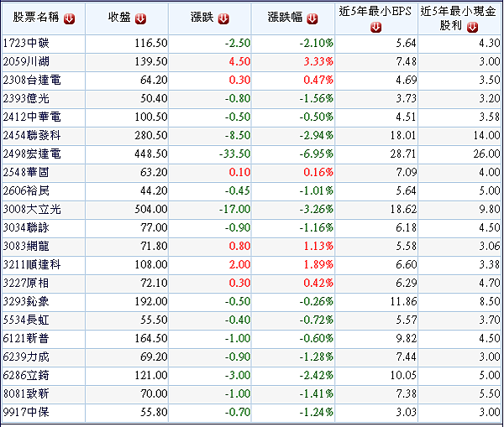Open stock 3008大立光
The image size is (504, 427).
click(x=32, y=209)
